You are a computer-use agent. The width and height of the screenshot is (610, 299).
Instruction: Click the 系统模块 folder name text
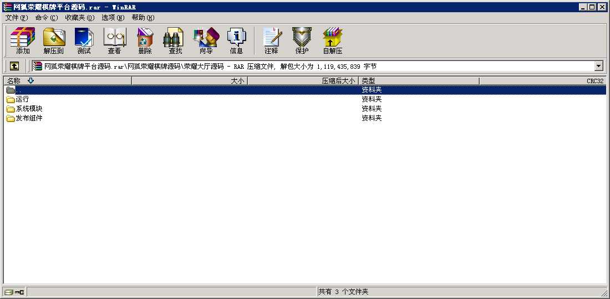click(29, 109)
